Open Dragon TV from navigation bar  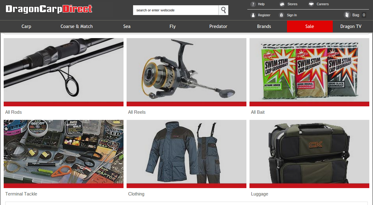(x=351, y=26)
